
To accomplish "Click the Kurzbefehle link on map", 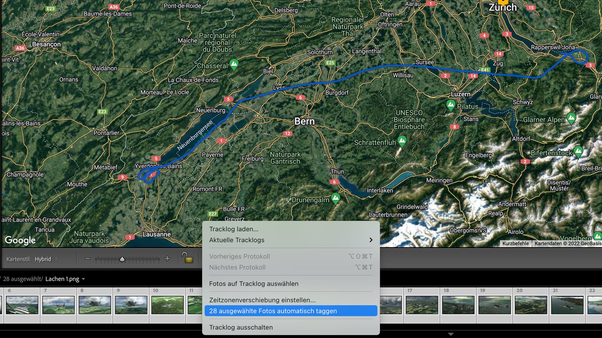I will pos(515,243).
